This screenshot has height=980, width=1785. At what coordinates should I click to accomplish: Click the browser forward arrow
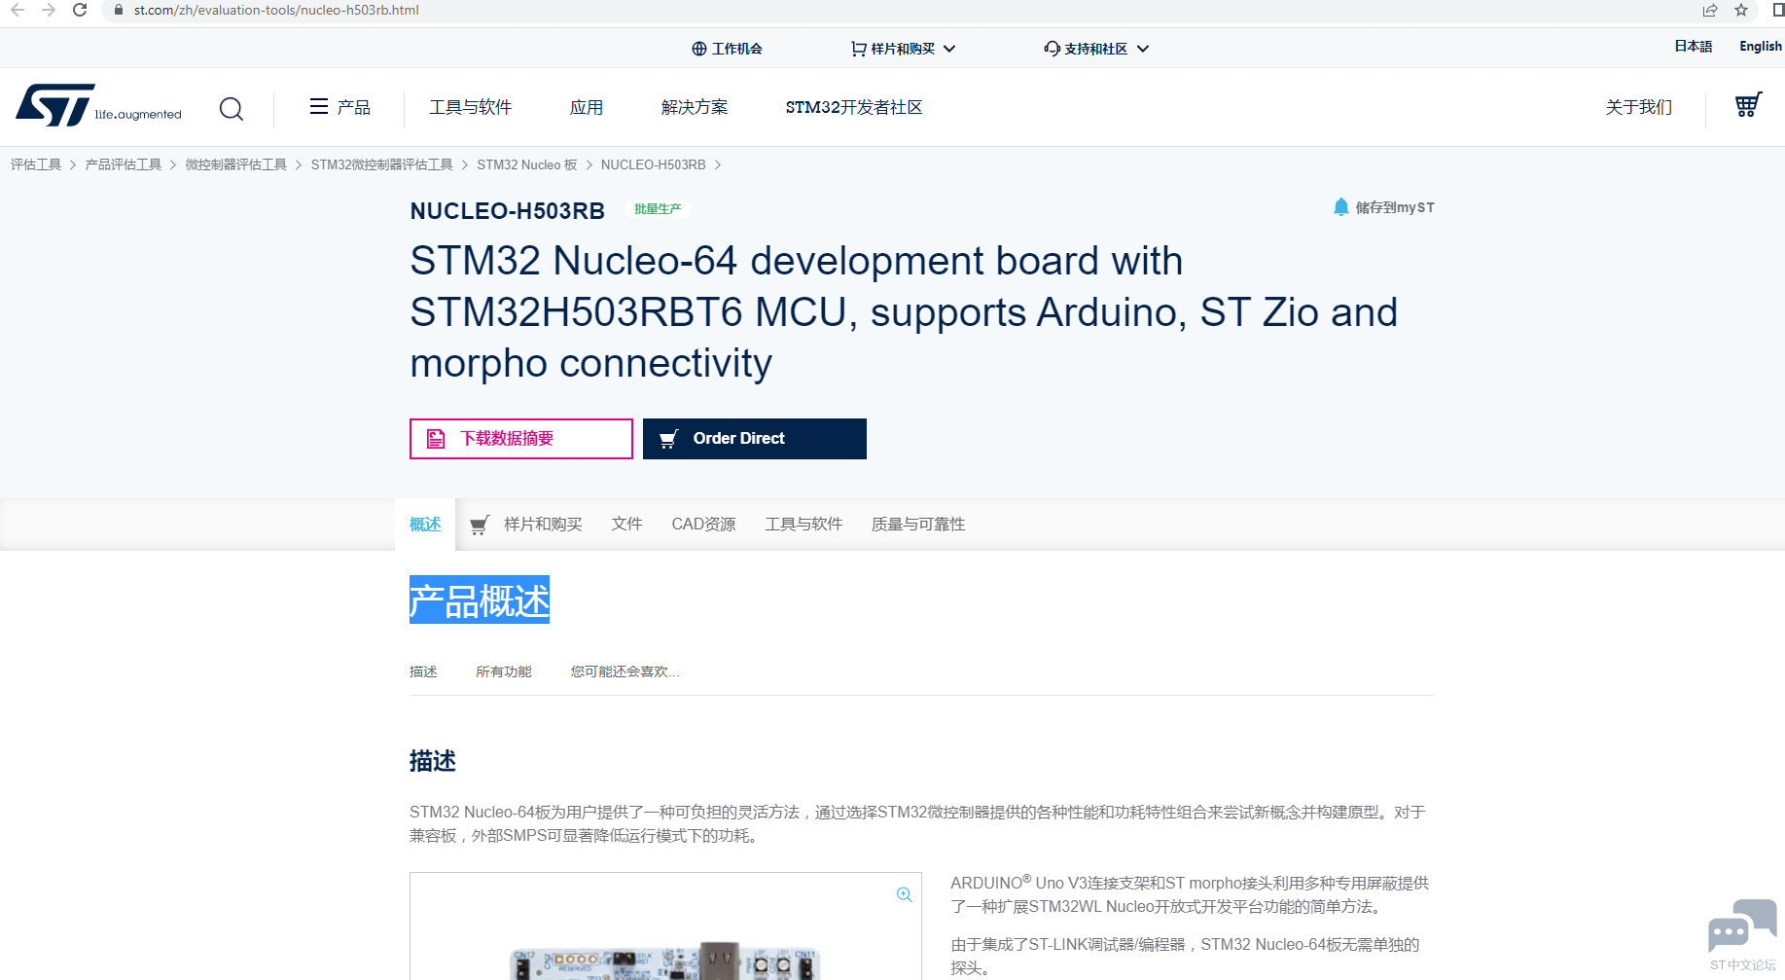tap(49, 10)
